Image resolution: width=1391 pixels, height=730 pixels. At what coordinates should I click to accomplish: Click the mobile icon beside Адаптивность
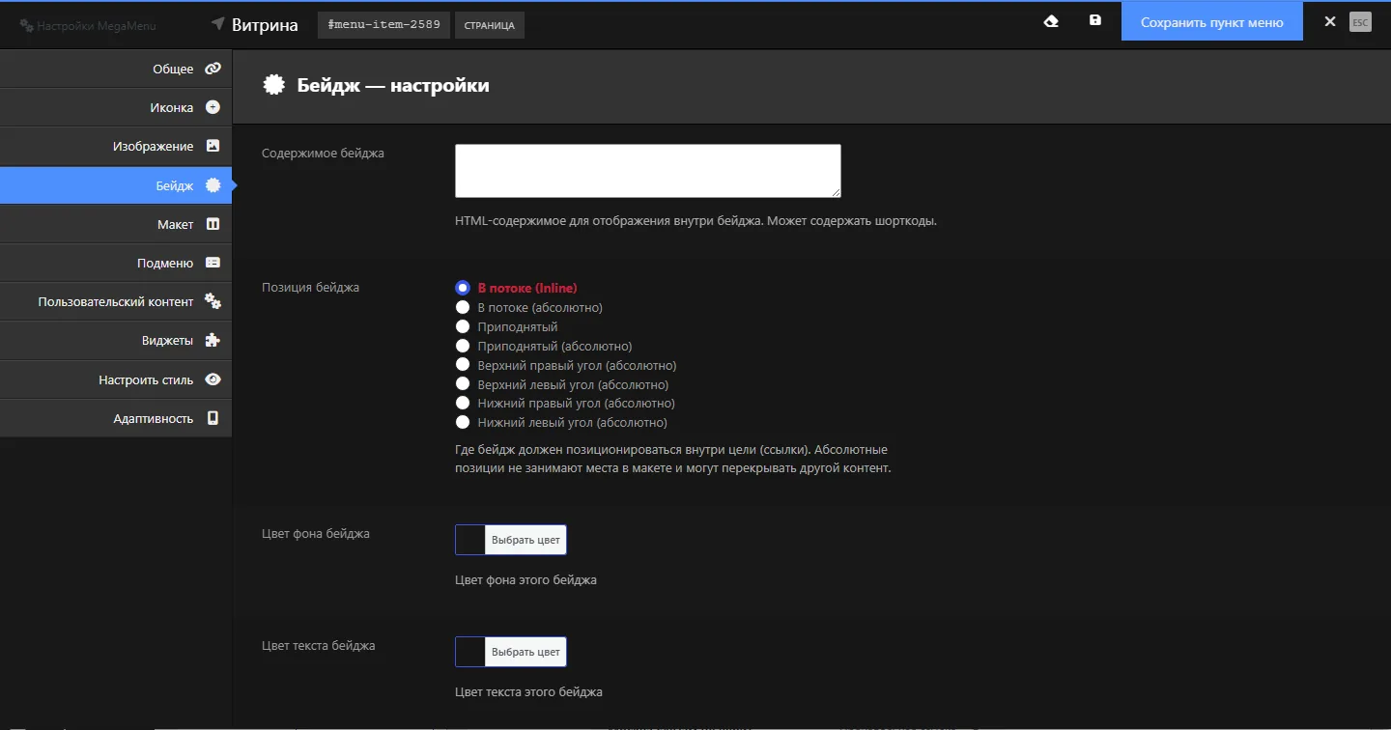point(213,418)
